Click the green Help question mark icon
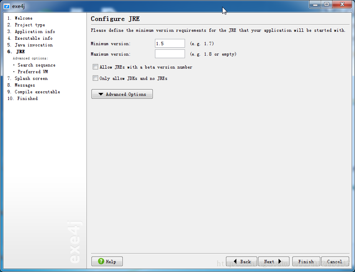Image resolution: width=355 pixels, height=272 pixels. (x=101, y=261)
